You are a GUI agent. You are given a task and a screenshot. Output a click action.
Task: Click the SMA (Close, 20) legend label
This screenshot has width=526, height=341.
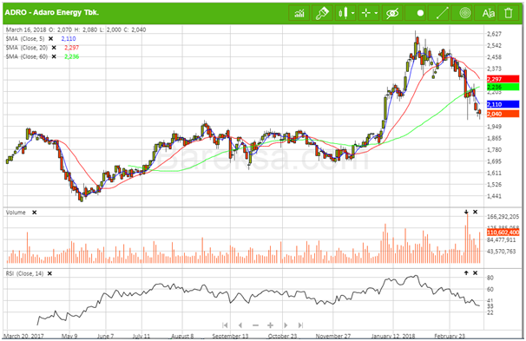tap(27, 48)
